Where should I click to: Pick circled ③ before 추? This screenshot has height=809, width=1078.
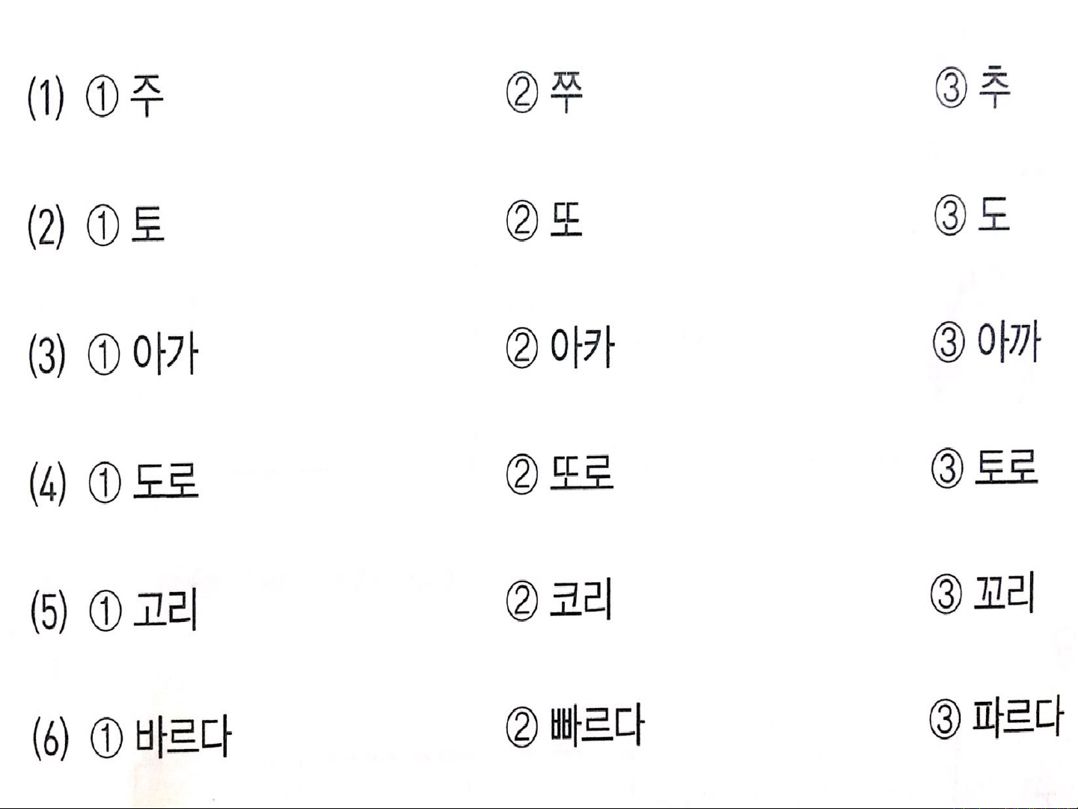[950, 88]
